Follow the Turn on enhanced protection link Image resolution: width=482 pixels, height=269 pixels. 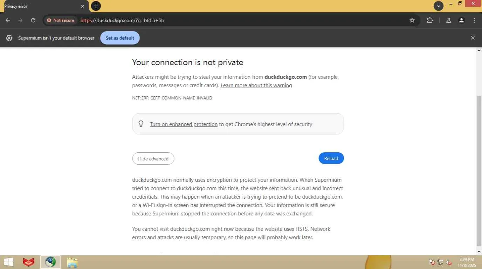(x=184, y=124)
